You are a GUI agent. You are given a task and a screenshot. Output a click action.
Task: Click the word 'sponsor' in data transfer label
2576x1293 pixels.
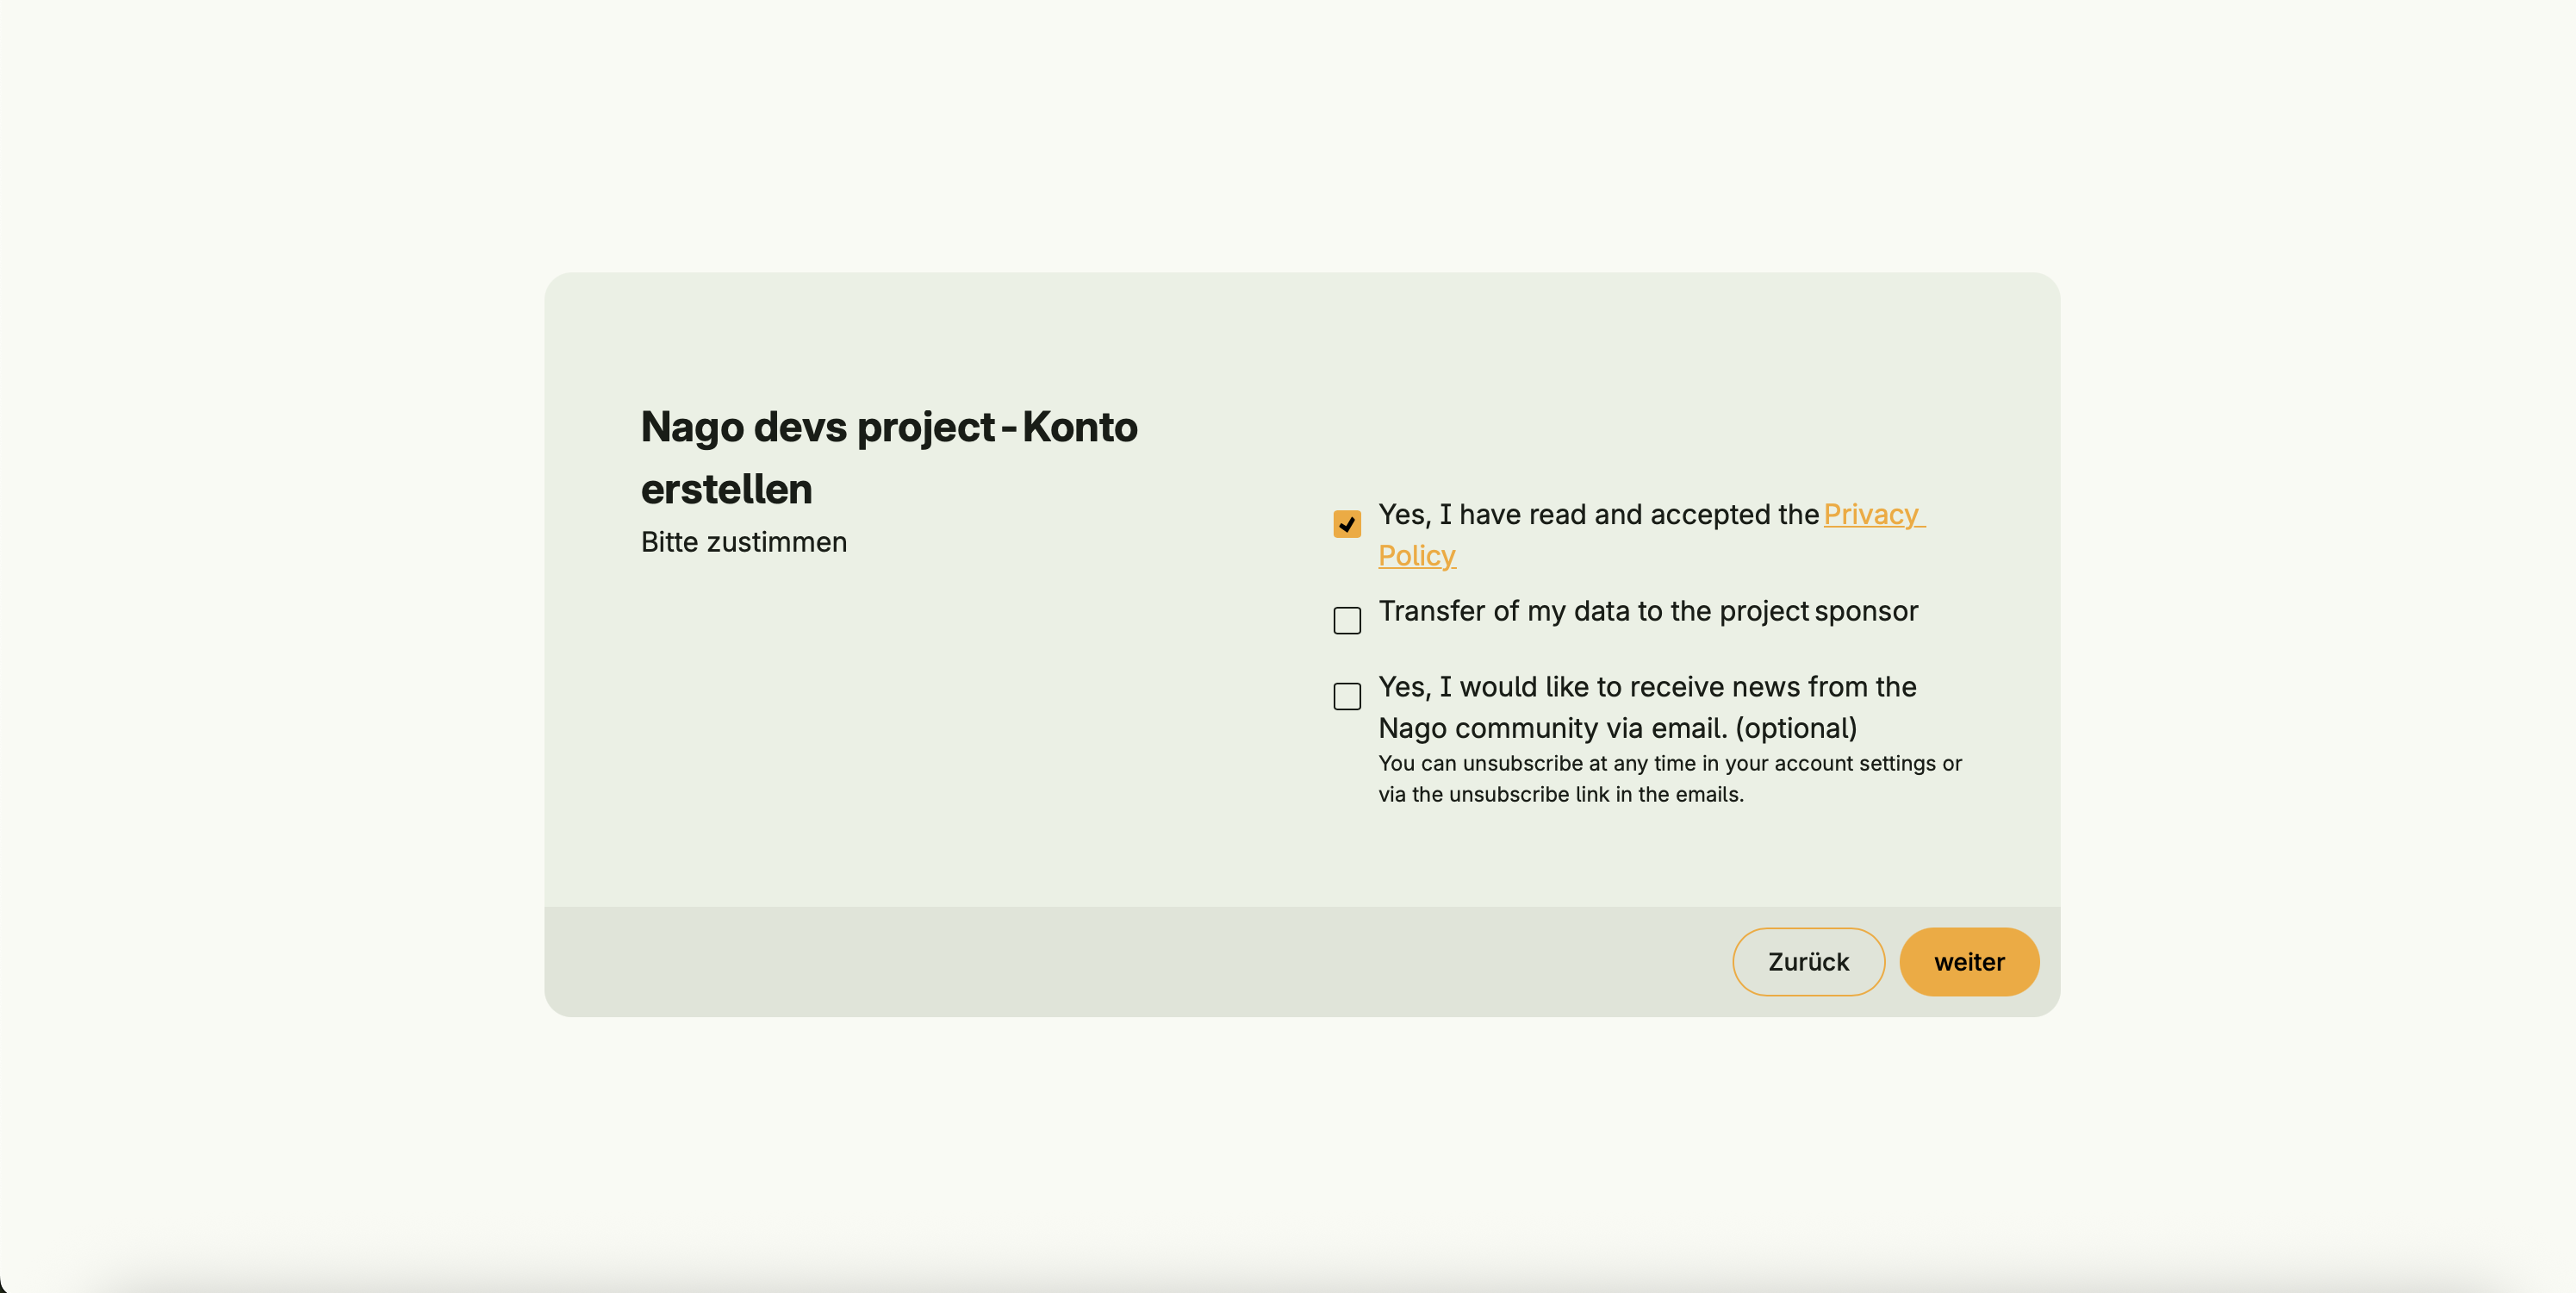click(x=1865, y=611)
